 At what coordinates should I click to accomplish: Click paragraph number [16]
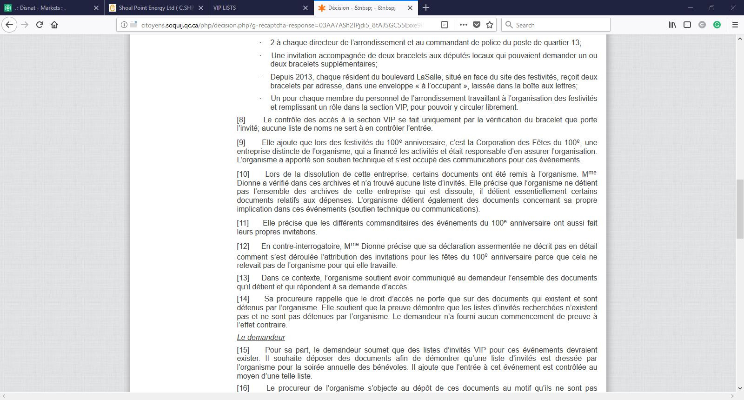(243, 388)
